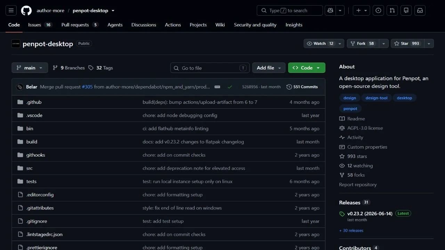This screenshot has width=445, height=250.
Task: Click the penpot-desktop repository avatar
Action: tap(16, 44)
